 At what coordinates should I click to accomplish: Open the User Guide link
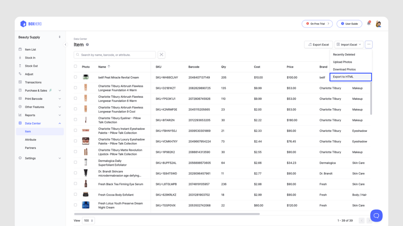click(349, 24)
